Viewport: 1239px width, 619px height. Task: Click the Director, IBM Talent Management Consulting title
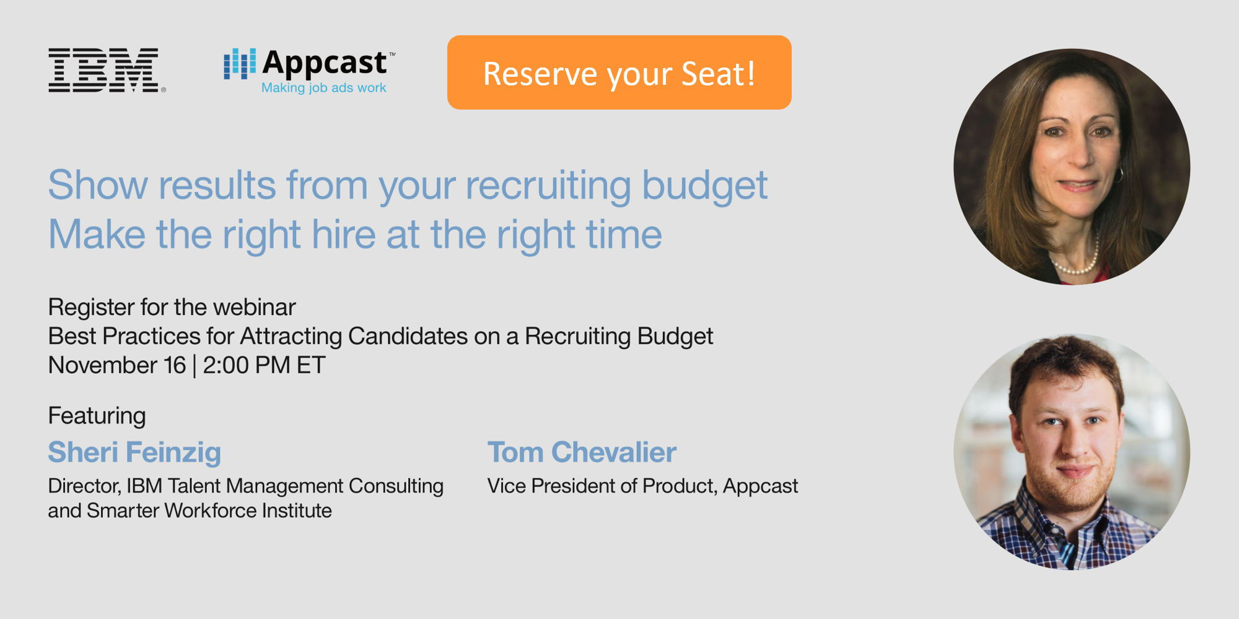(x=245, y=487)
